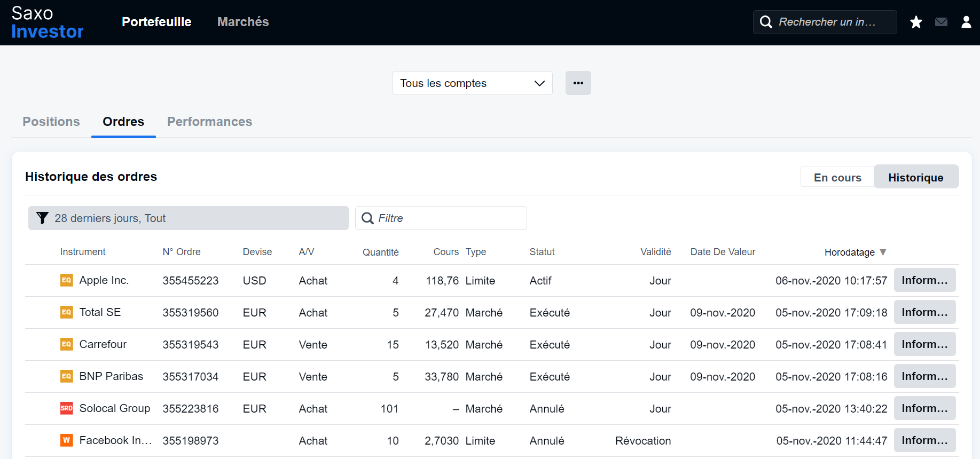Switch to the Ordres tab
Screen dimensions: 980x459
tap(123, 122)
